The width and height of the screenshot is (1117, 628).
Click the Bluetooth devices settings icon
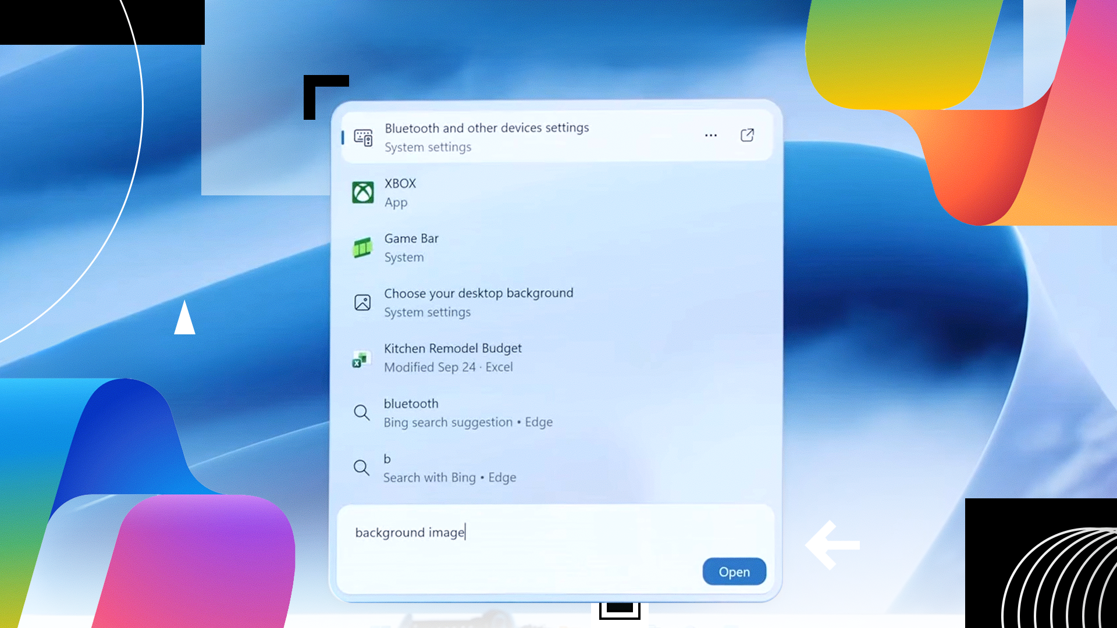pyautogui.click(x=363, y=138)
